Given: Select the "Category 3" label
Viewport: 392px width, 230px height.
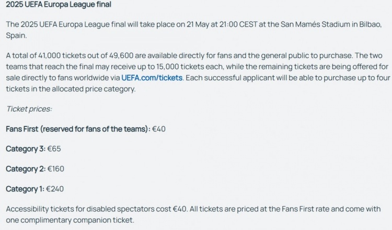Looking at the screenshot, I should click(x=25, y=149).
